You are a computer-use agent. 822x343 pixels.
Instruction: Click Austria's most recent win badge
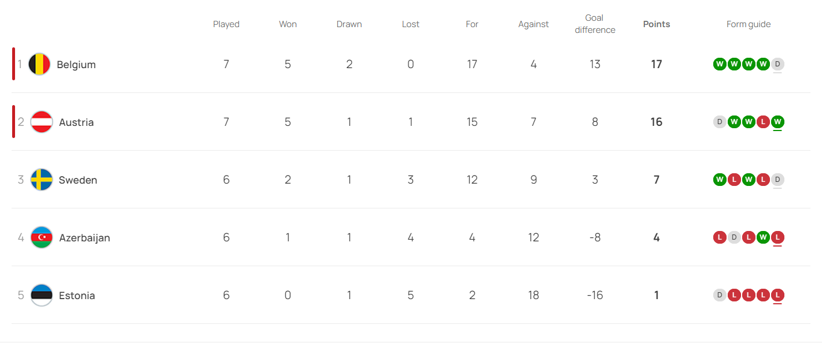[777, 122]
